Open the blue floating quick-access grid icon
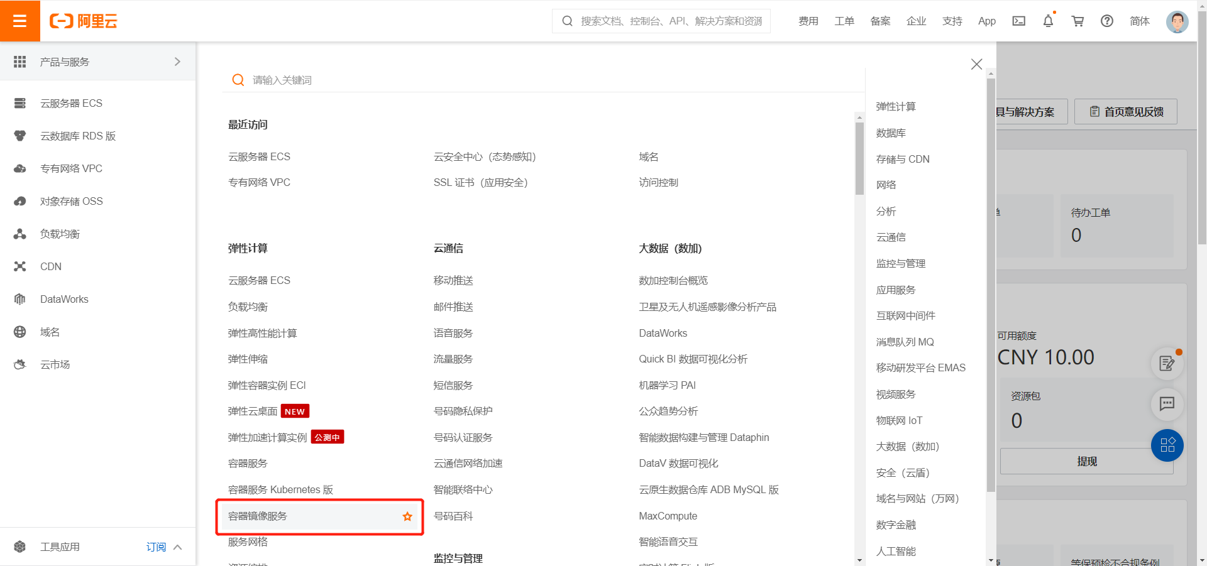This screenshot has height=566, width=1207. [x=1167, y=445]
